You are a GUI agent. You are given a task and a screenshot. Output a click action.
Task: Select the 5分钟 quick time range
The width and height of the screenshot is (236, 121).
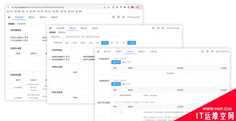pyautogui.click(x=67, y=43)
